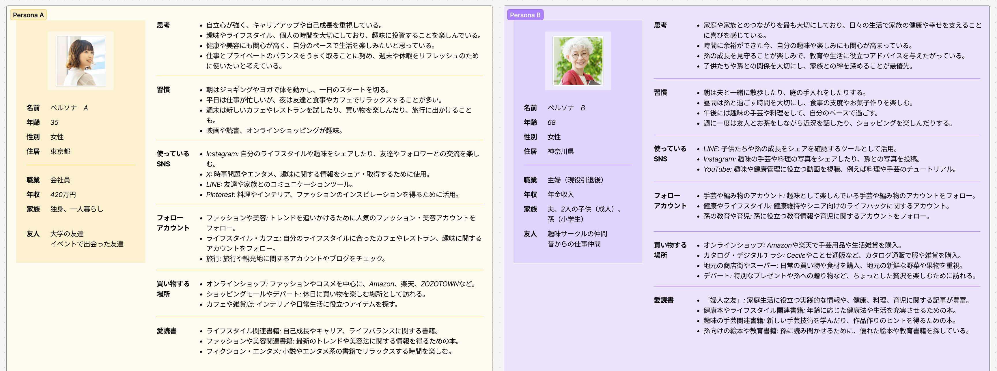Select the bullet starting 自立心が強く

click(x=294, y=25)
